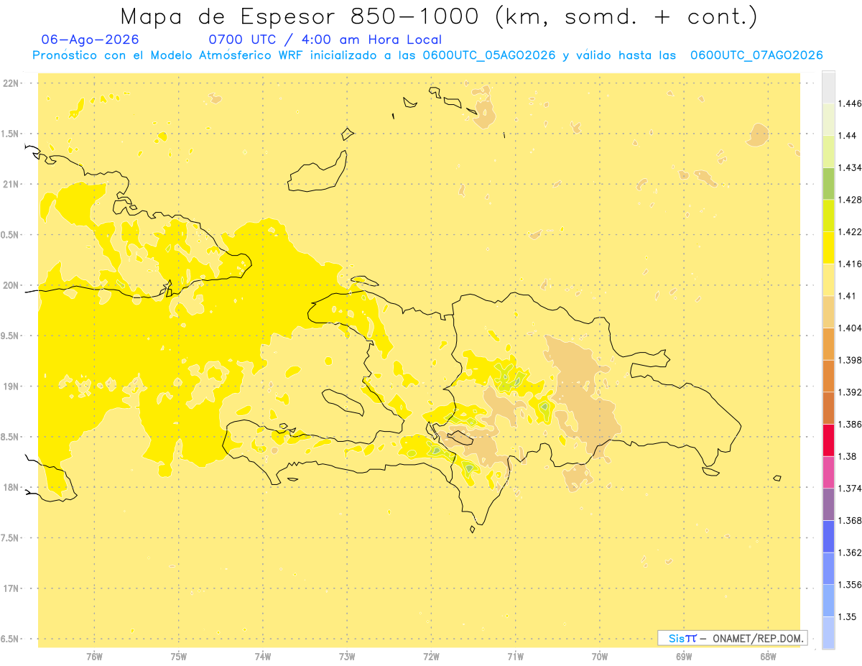
Task: Pick the green 1.428–1.434 legend swatch
Action: [828, 183]
